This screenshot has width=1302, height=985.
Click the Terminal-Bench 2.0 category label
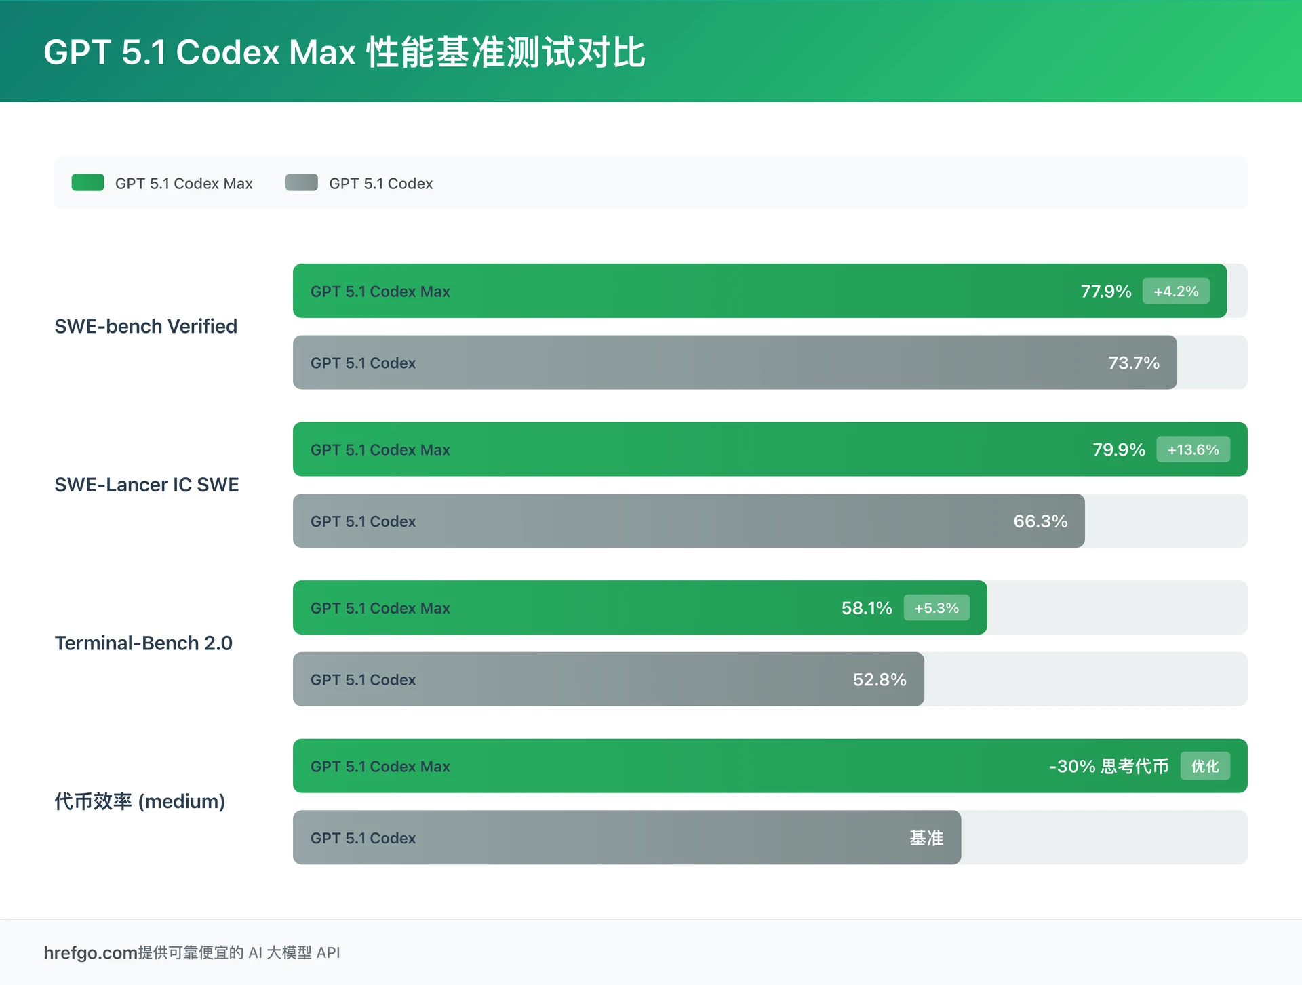tap(143, 643)
